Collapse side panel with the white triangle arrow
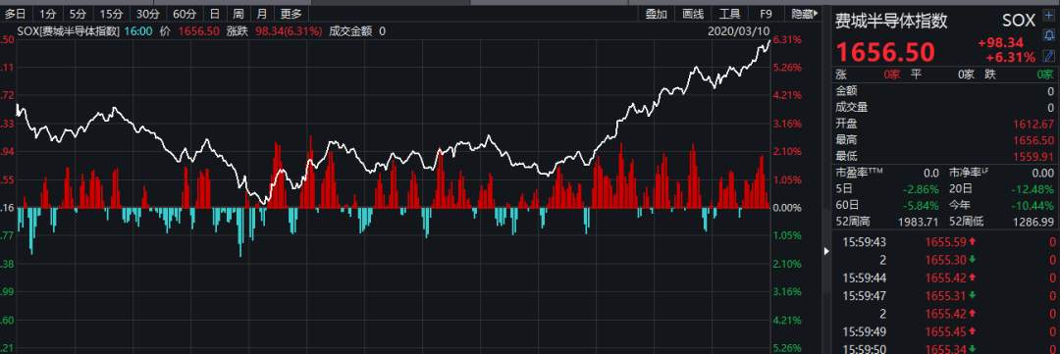 (826, 251)
